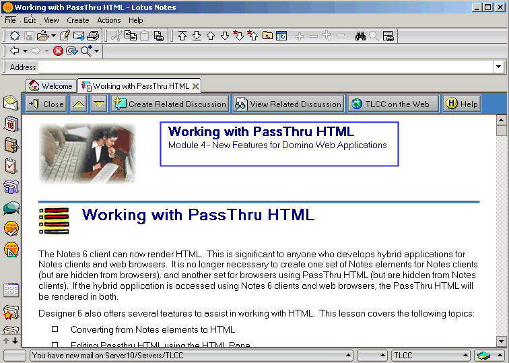Click the down triangle next page button
The width and height of the screenshot is (509, 363).
pos(99,104)
